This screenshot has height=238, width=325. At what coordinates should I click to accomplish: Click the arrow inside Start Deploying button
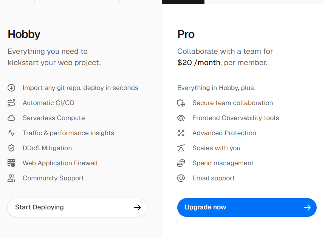click(138, 207)
